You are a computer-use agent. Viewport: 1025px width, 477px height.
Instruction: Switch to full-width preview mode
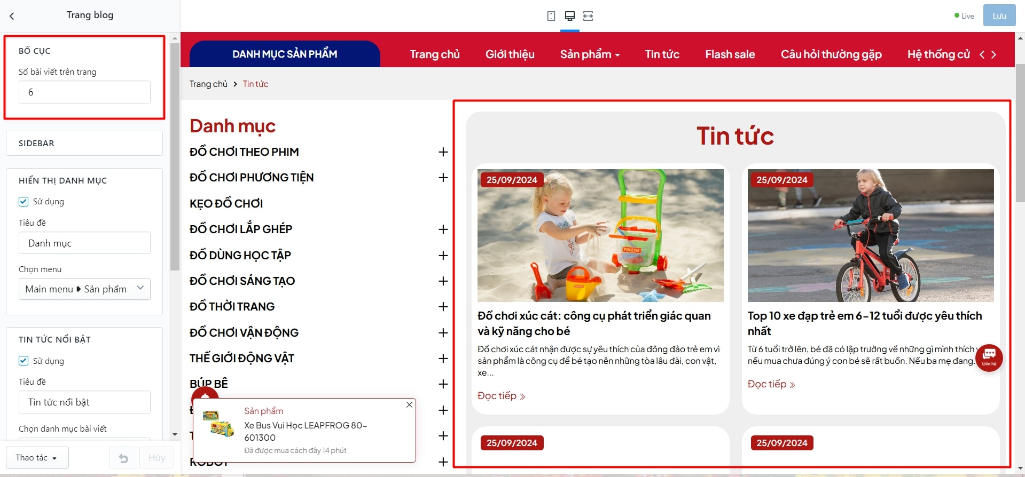(x=588, y=16)
